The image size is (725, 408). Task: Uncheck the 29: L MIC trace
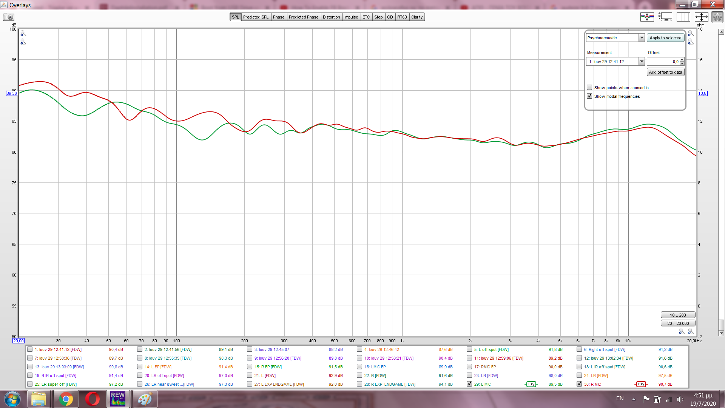pyautogui.click(x=469, y=384)
